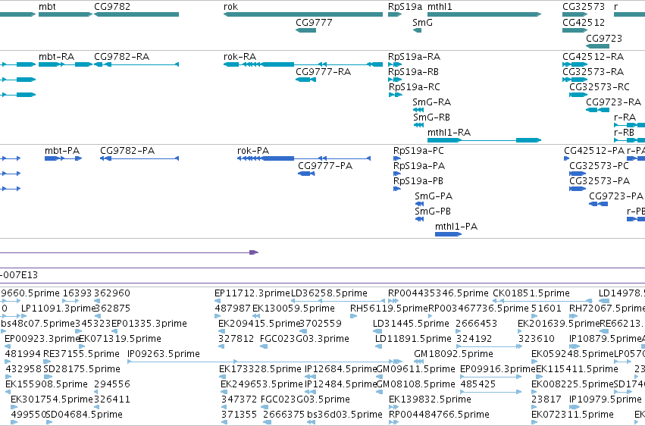This screenshot has width=645, height=426.
Task: Click protein SmG-PB
Action: pos(419,219)
